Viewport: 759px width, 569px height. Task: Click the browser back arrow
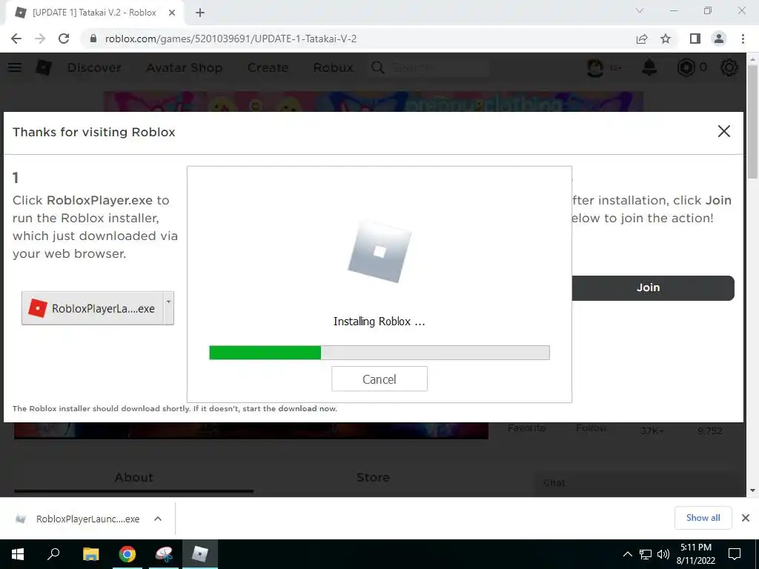coord(16,39)
